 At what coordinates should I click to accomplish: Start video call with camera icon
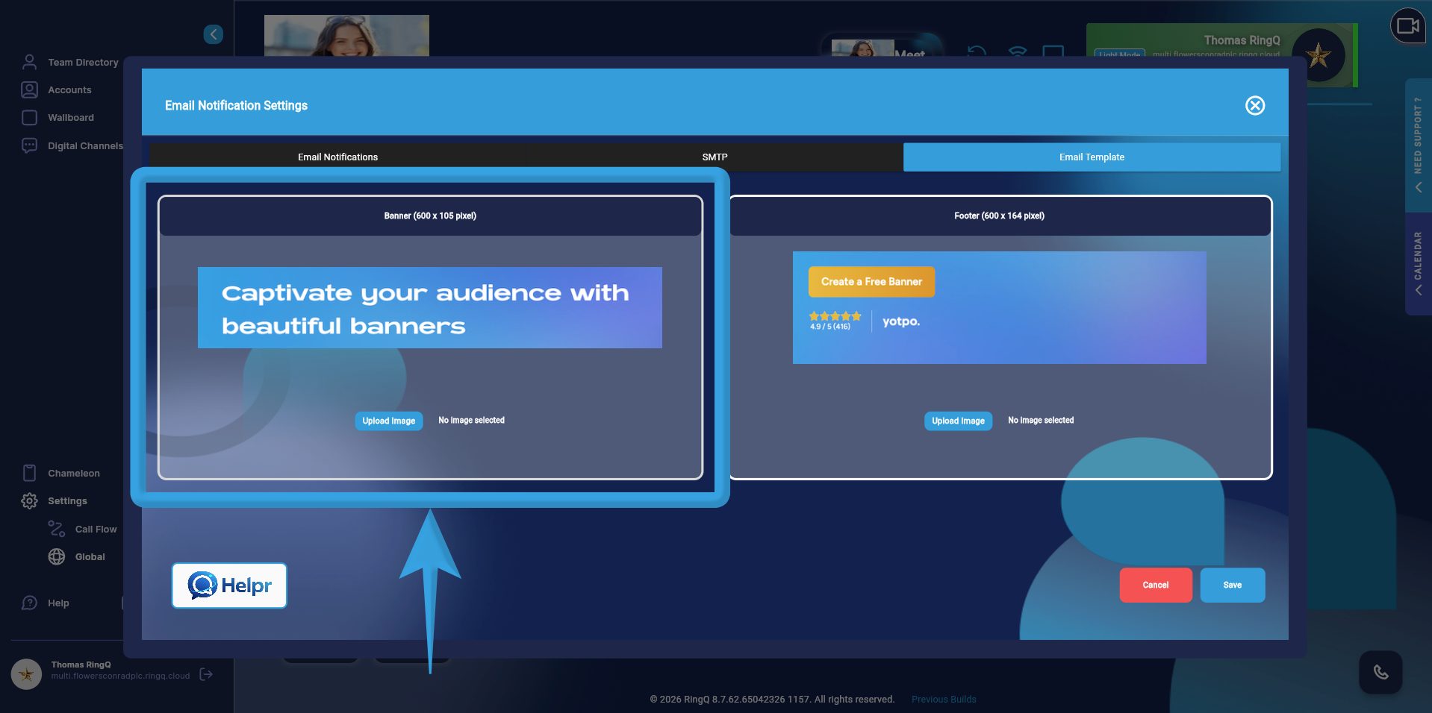click(x=1408, y=26)
